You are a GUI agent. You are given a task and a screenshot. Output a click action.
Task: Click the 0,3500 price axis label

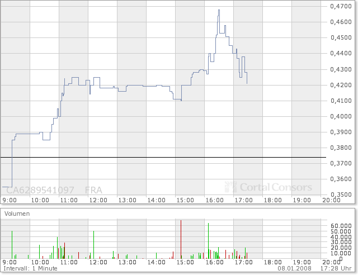click(341, 195)
